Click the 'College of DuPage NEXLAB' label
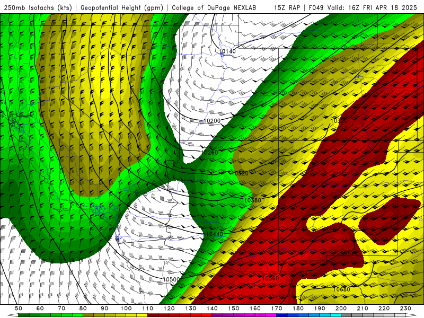 click(214, 7)
